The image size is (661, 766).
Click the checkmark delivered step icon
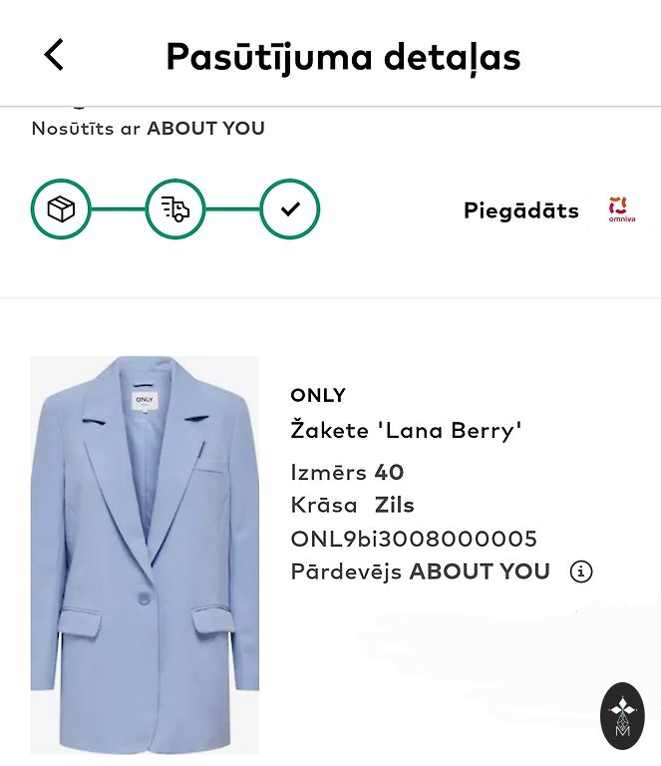(290, 209)
